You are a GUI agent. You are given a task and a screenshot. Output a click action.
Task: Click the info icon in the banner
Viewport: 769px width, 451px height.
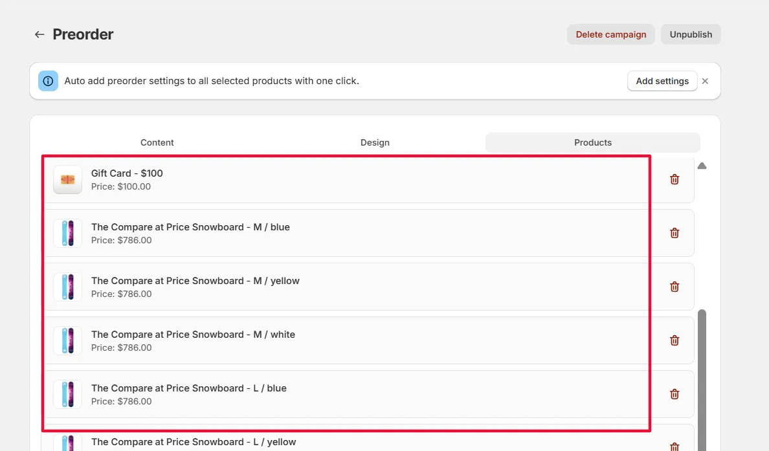click(48, 81)
